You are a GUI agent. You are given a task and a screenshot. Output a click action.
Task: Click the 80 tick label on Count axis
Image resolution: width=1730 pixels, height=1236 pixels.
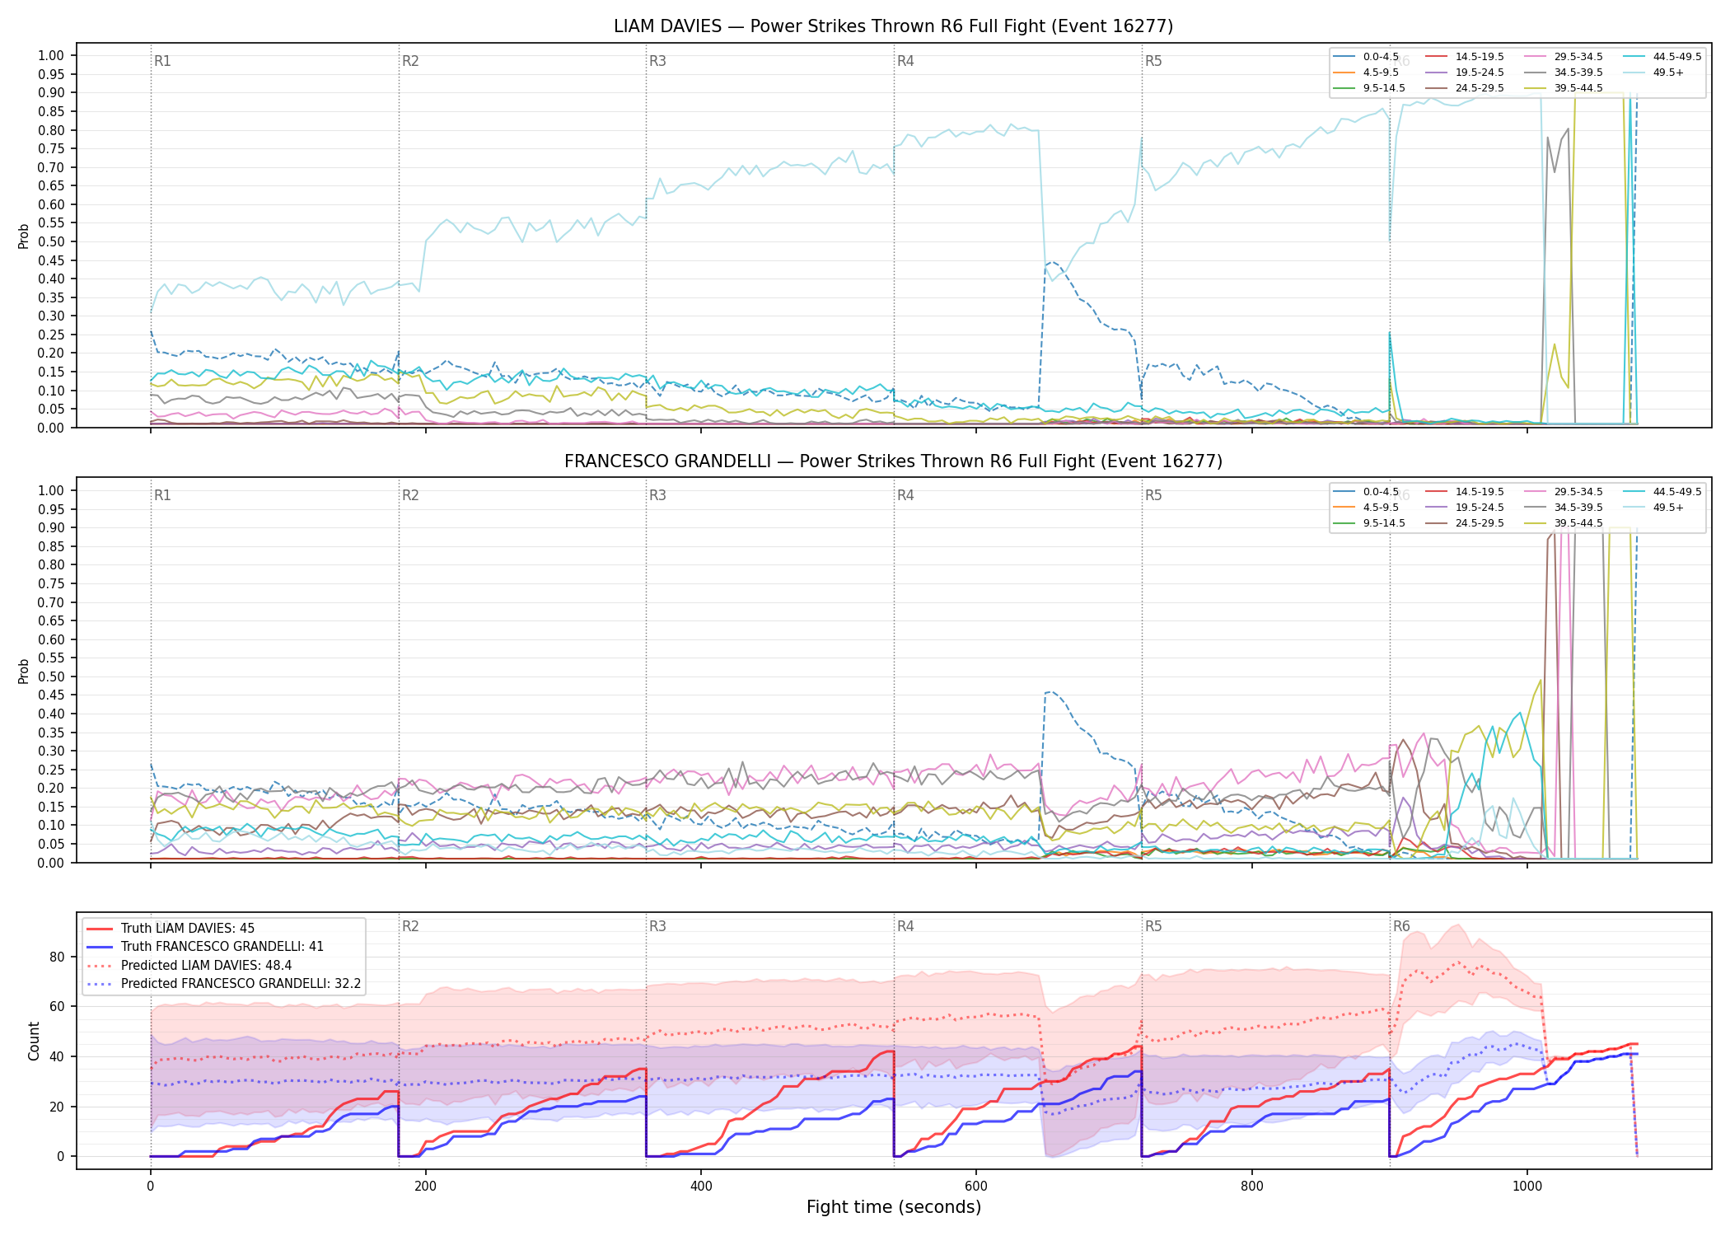tap(57, 957)
